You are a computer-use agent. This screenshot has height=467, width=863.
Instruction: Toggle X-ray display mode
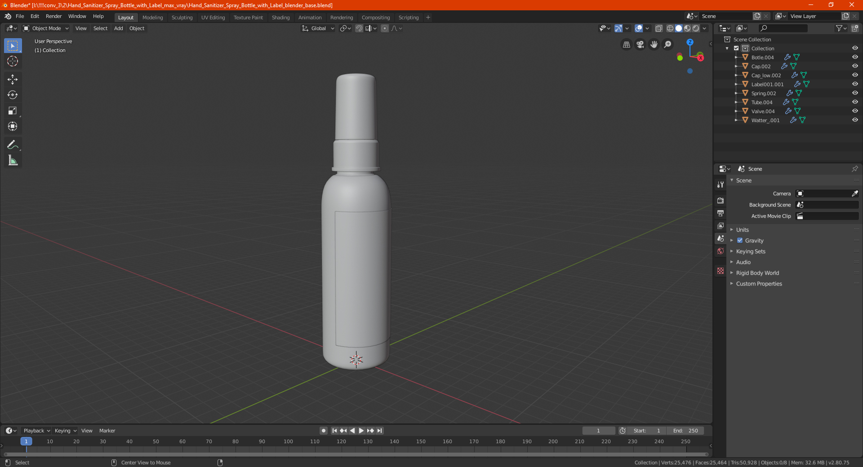tap(658, 28)
